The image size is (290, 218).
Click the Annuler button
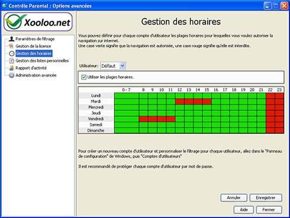234,198
